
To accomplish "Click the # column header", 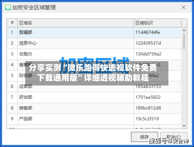I will click(12, 23).
